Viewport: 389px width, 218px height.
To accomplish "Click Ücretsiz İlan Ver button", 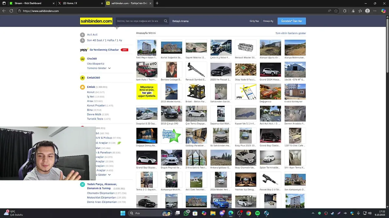I will pyautogui.click(x=292, y=21).
